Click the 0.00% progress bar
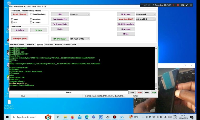This screenshot has height=120, width=200. click(68, 92)
